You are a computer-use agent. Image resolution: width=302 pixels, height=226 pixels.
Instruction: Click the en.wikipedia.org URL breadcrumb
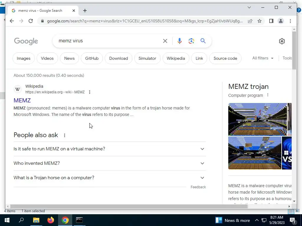pos(55,92)
